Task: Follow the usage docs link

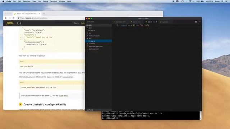Action: (63, 96)
